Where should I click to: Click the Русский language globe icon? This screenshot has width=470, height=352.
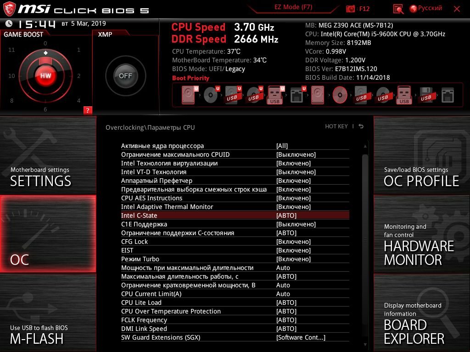point(414,9)
